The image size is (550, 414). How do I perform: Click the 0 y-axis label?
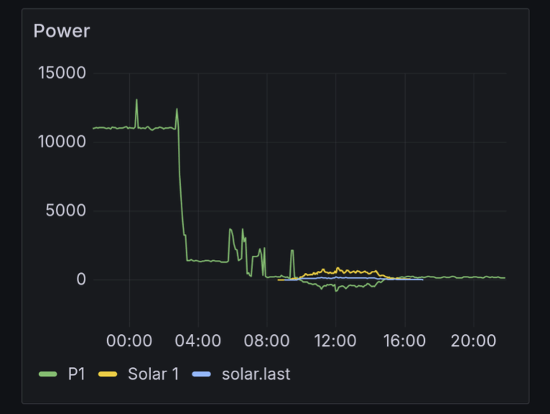click(81, 280)
